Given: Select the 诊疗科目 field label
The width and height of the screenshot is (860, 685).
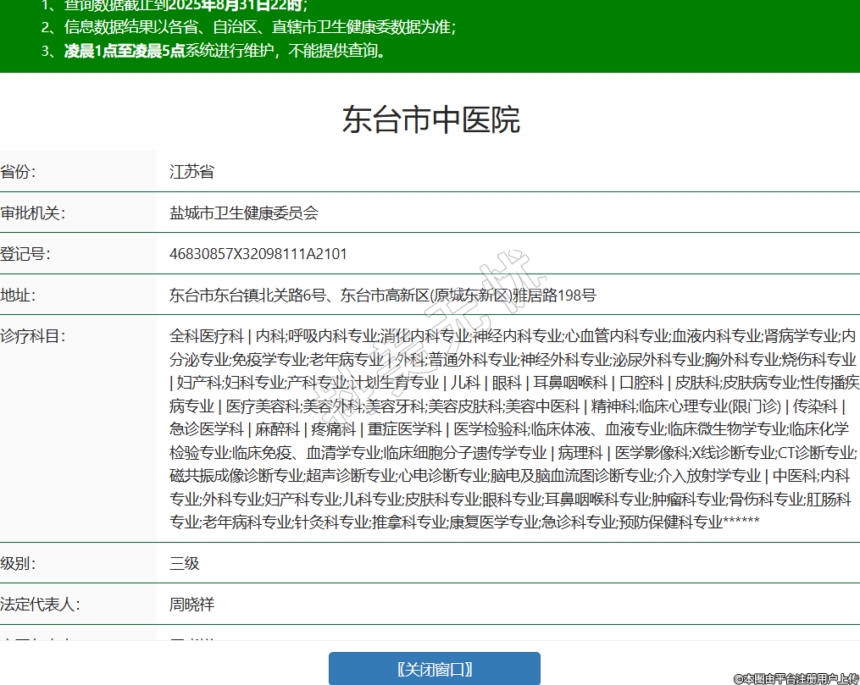Looking at the screenshot, I should point(32,336).
